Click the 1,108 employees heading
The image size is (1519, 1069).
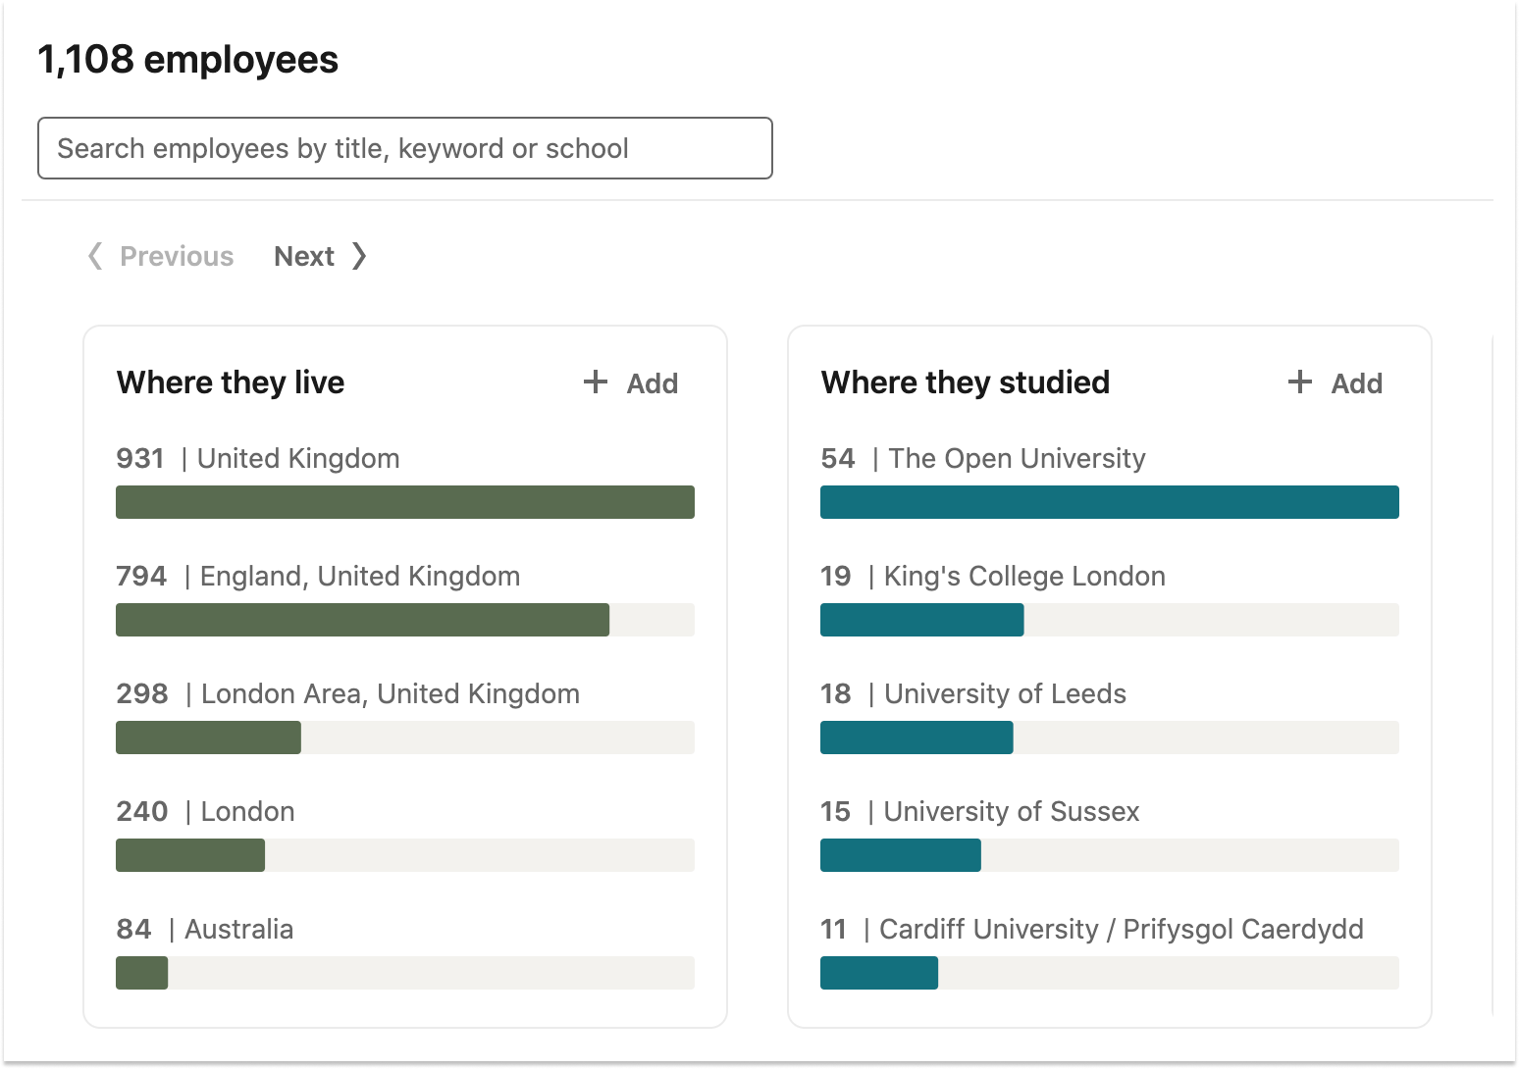point(187,59)
